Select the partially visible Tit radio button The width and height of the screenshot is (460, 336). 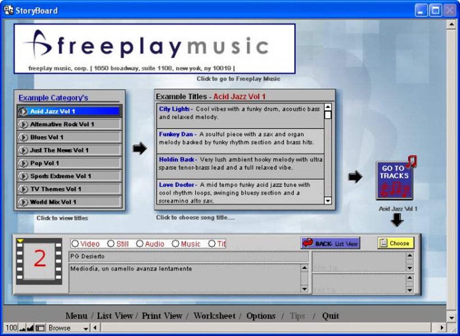(x=212, y=244)
